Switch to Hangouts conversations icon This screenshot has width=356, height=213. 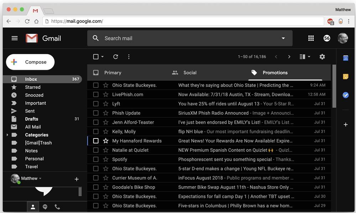click(x=45, y=207)
